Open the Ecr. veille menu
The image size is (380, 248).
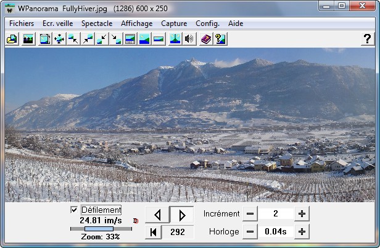tap(58, 24)
